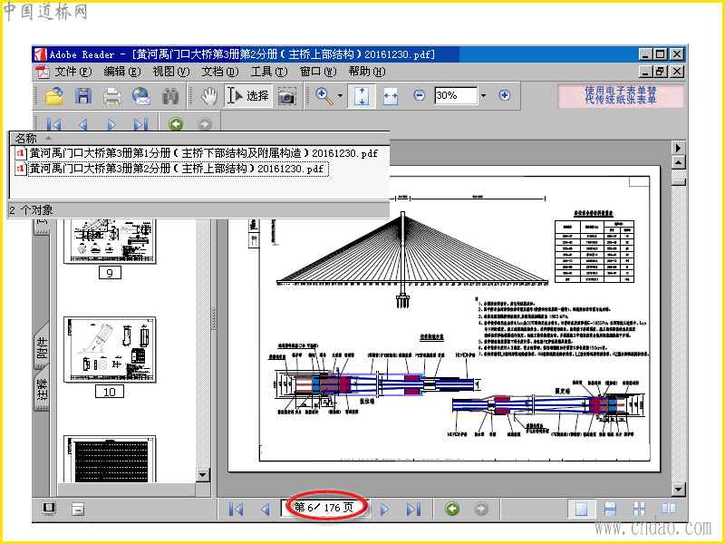Select the Hand tool
The width and height of the screenshot is (725, 544).
point(209,96)
